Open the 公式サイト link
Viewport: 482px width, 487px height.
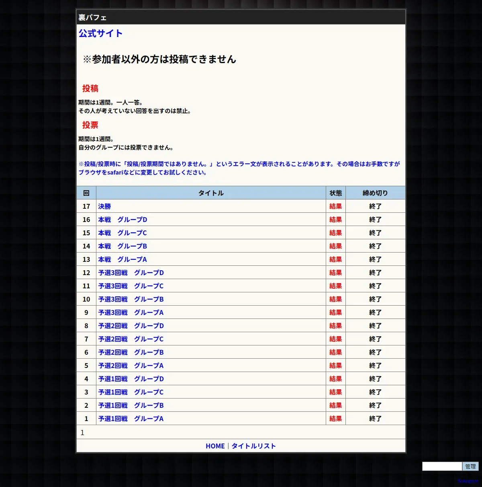[x=100, y=33]
